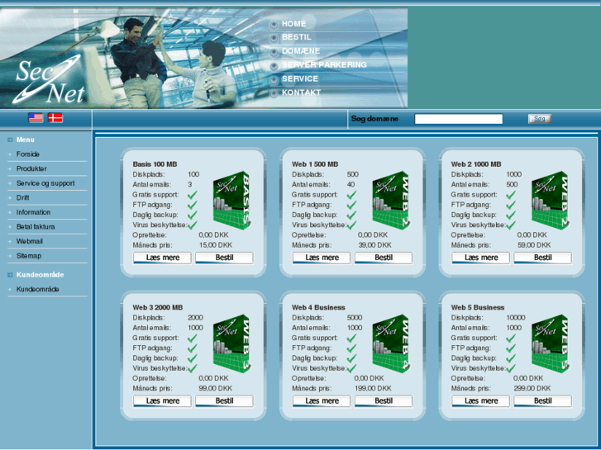The image size is (601, 450).
Task: Open the DOMÆNE navigation item
Action: tap(301, 51)
